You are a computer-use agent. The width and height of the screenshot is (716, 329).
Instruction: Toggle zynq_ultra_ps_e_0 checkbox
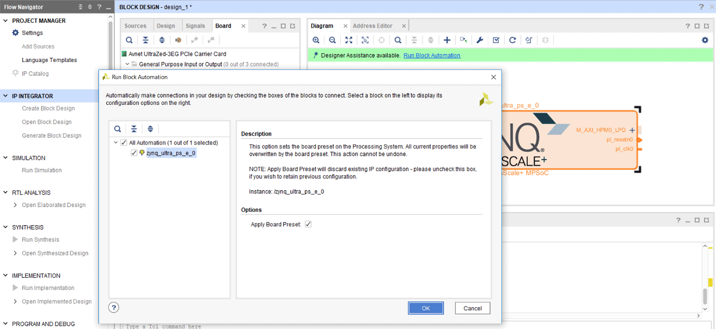pyautogui.click(x=134, y=153)
